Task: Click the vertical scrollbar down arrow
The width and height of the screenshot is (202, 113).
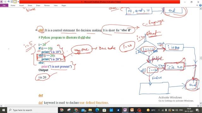Action: coord(201,103)
